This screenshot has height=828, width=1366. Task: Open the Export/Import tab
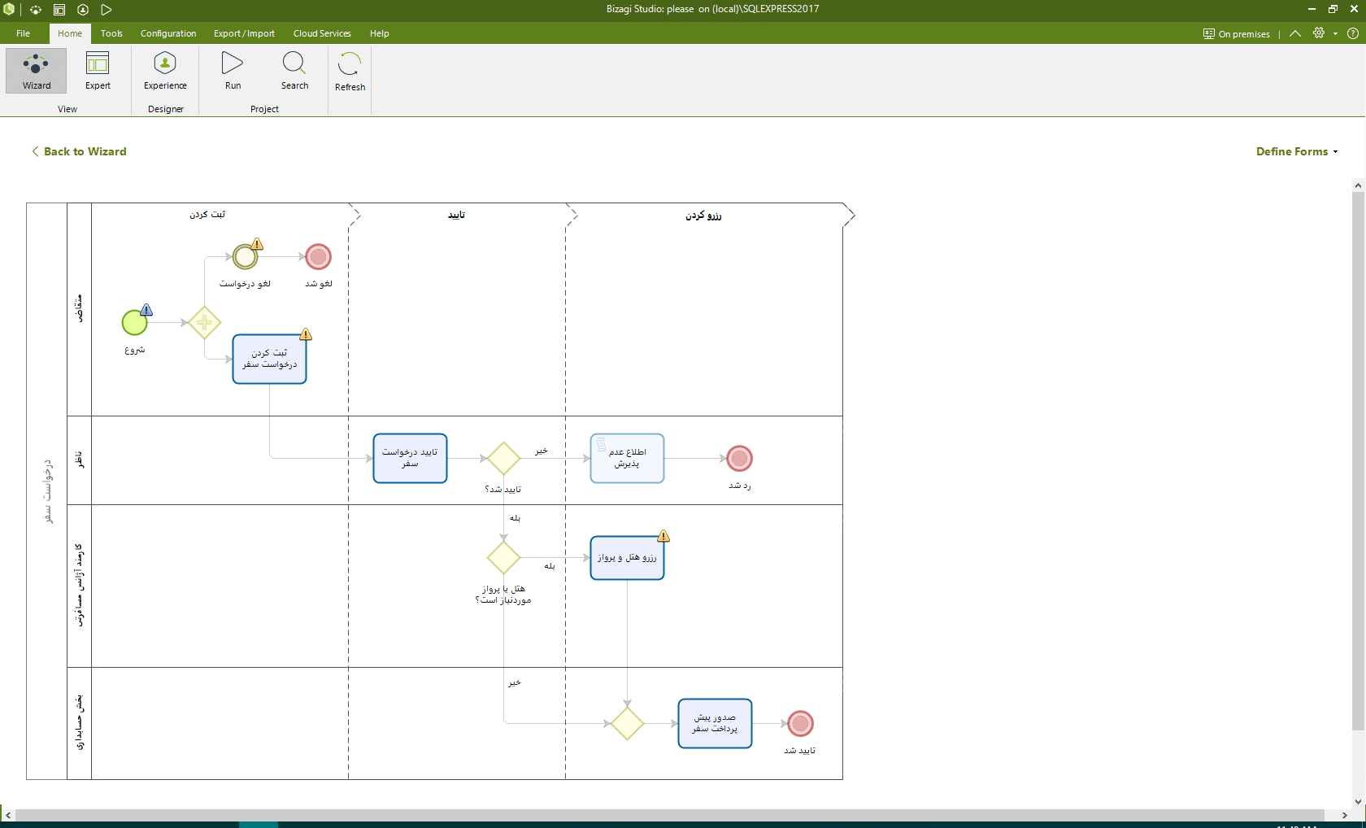244,33
